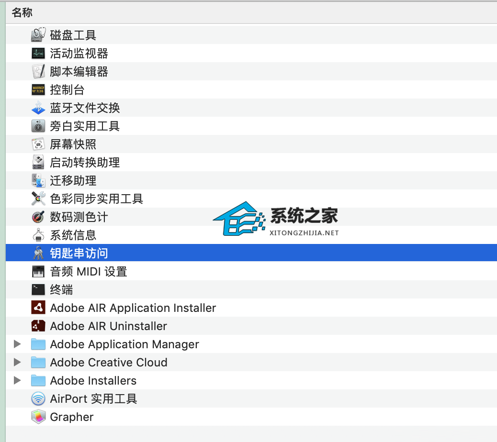
Task: Select the AirPort 实用工具 icon
Action: (38, 398)
